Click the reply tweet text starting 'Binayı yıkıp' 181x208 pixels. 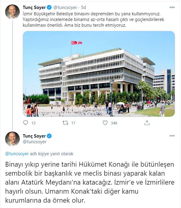(x=90, y=182)
